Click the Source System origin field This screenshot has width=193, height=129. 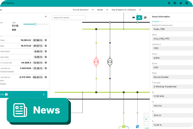(x=172, y=77)
